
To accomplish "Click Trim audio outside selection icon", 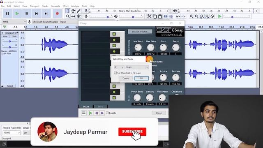I will tap(165, 16).
